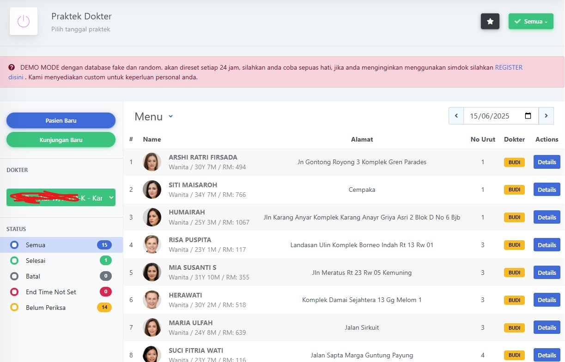Screen dimensions: 565x362
Task: Click the power icon logo
Action: [24, 21]
